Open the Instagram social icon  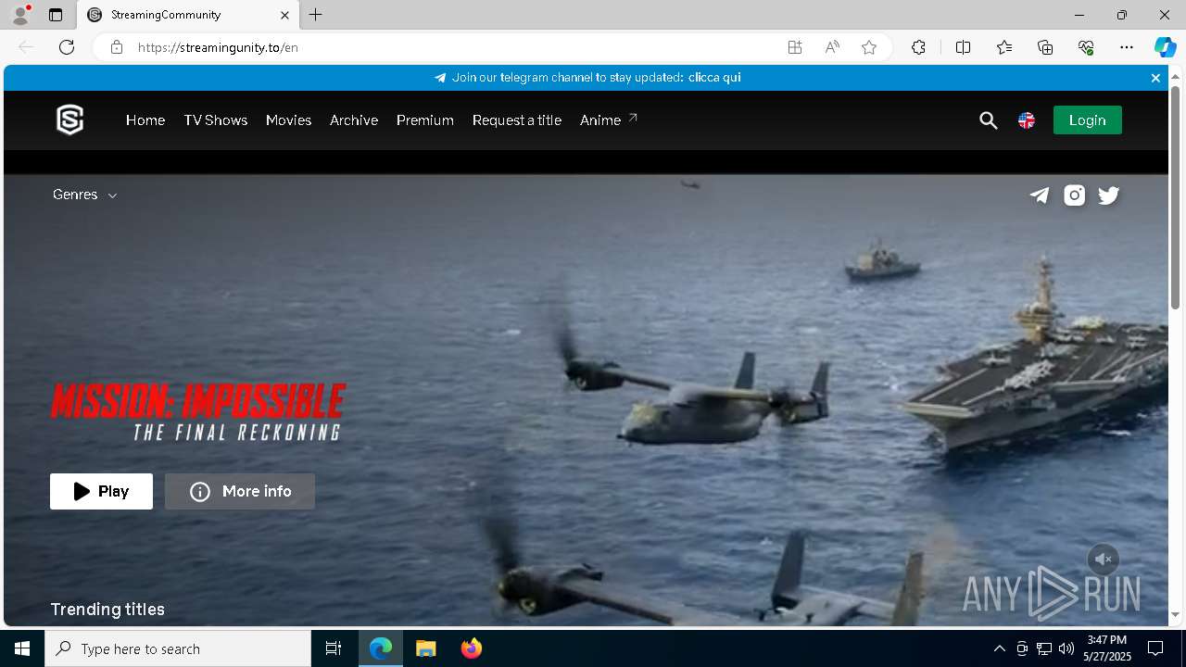[x=1075, y=195]
